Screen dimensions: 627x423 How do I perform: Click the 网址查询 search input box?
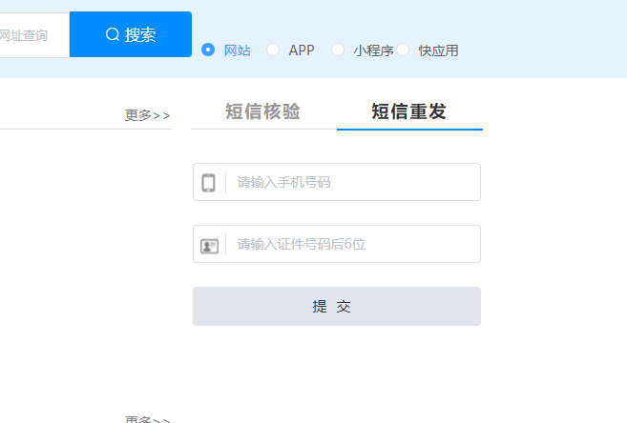[x=34, y=35]
